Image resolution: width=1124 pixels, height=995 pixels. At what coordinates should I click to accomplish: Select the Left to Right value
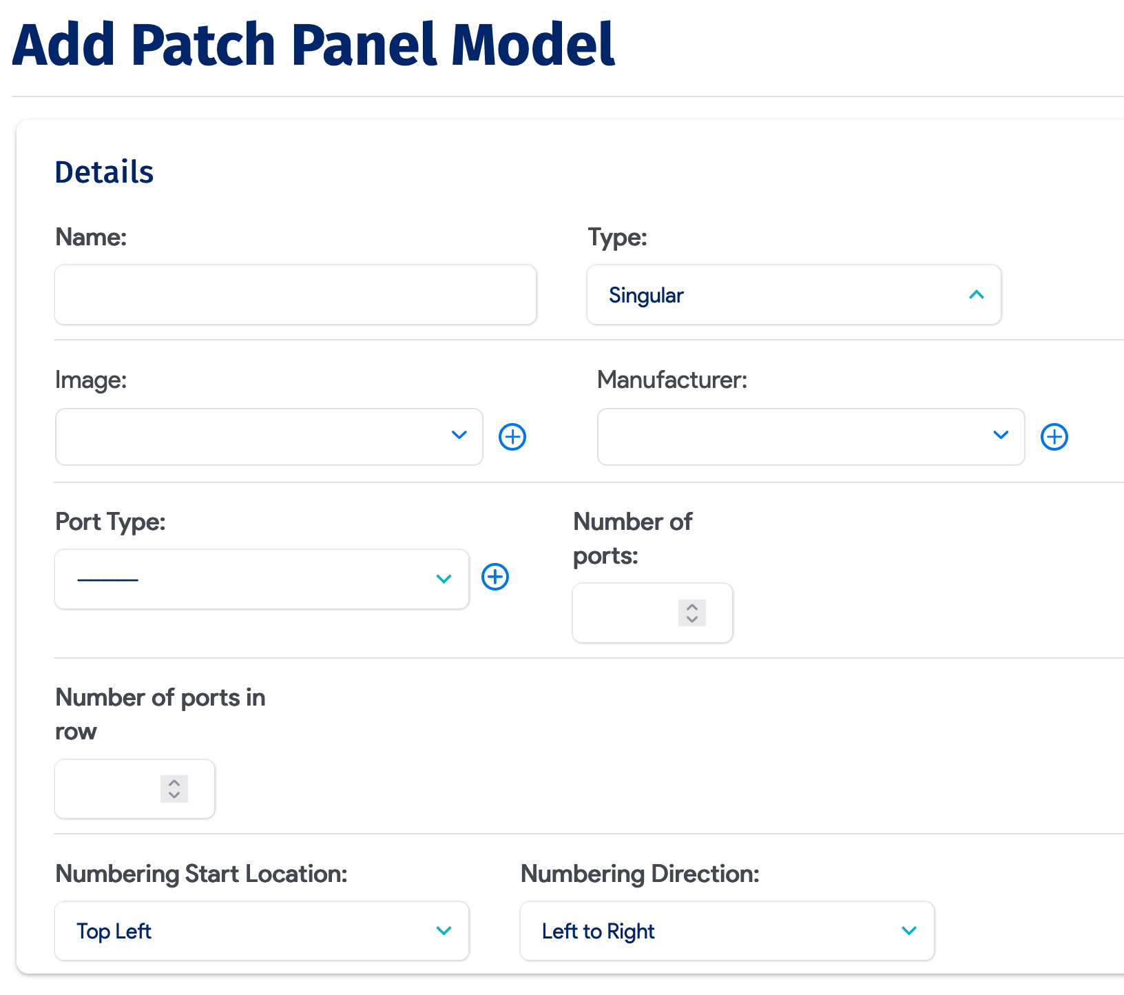coord(597,931)
